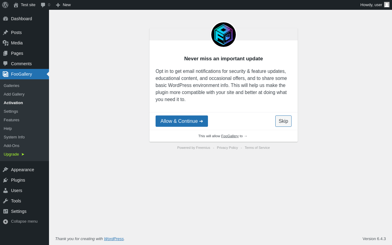Click the Comments speech bubble sidebar icon
Viewport: 392px width, 245px height.
coord(6,64)
